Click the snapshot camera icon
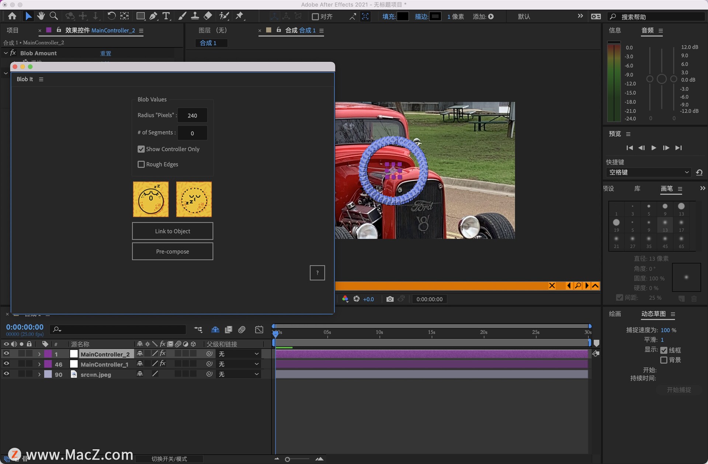Viewport: 708px width, 464px height. point(390,299)
